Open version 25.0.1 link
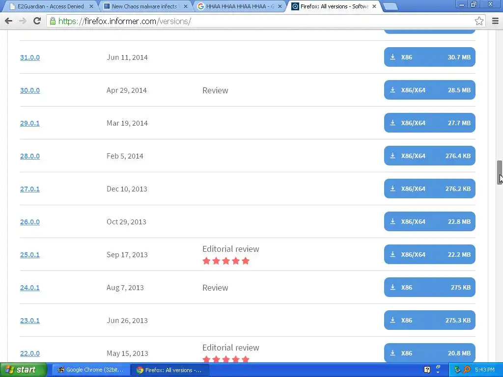 click(x=30, y=255)
